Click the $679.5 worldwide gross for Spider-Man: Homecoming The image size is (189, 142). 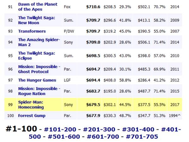click(93, 105)
